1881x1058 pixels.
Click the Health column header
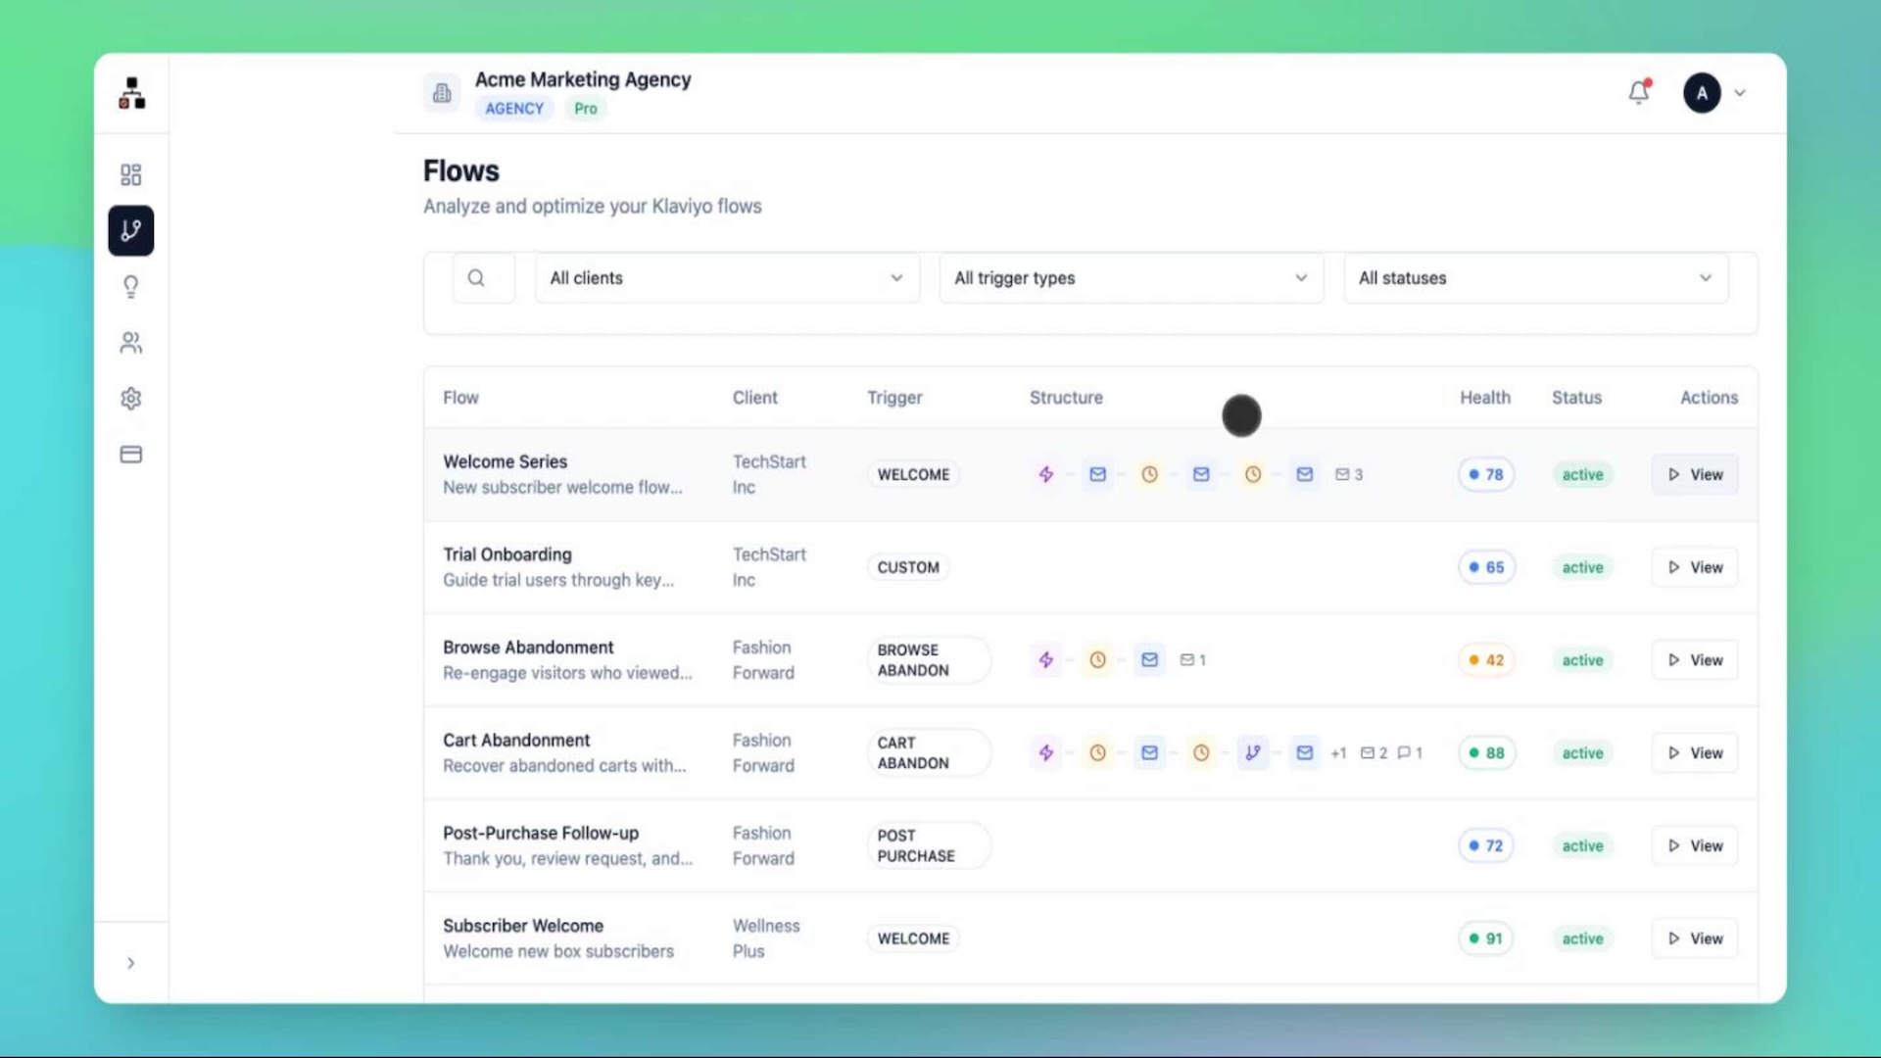[x=1484, y=398]
